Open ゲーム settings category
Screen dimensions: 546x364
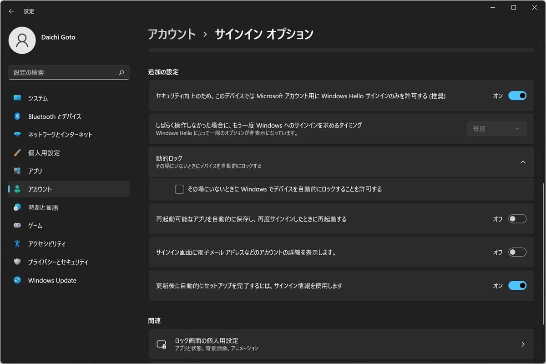click(x=69, y=226)
